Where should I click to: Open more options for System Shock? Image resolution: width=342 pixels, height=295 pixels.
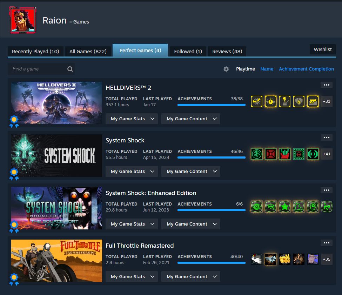(x=327, y=138)
